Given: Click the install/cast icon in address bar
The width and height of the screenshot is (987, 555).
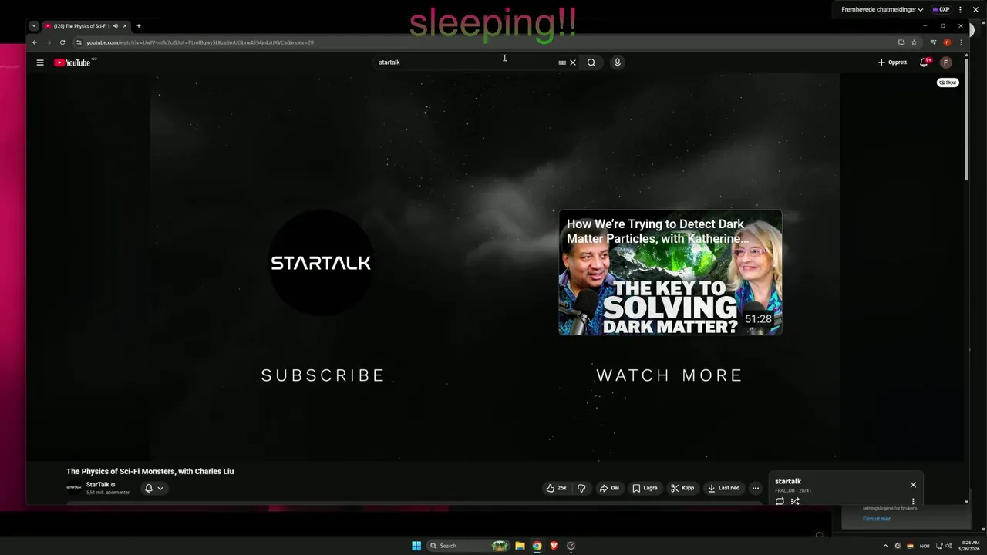Looking at the screenshot, I should coord(901,42).
